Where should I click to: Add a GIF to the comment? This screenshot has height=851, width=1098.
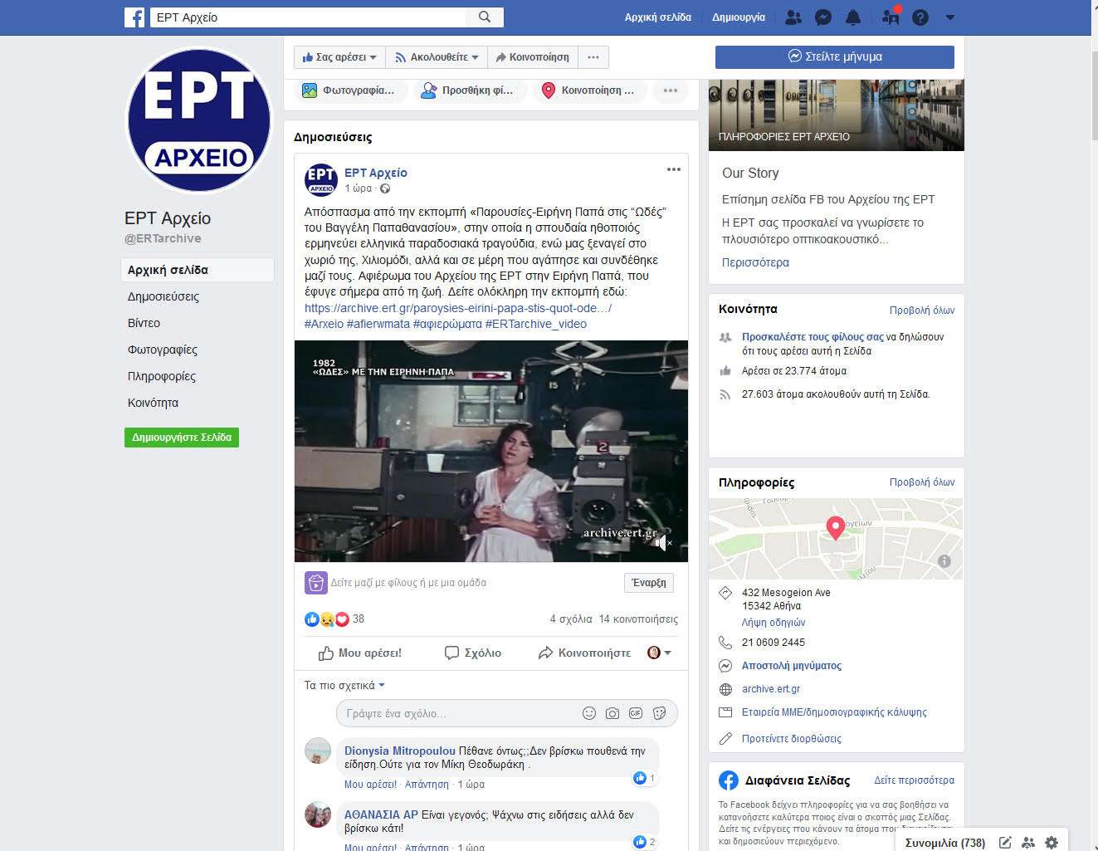coord(636,713)
